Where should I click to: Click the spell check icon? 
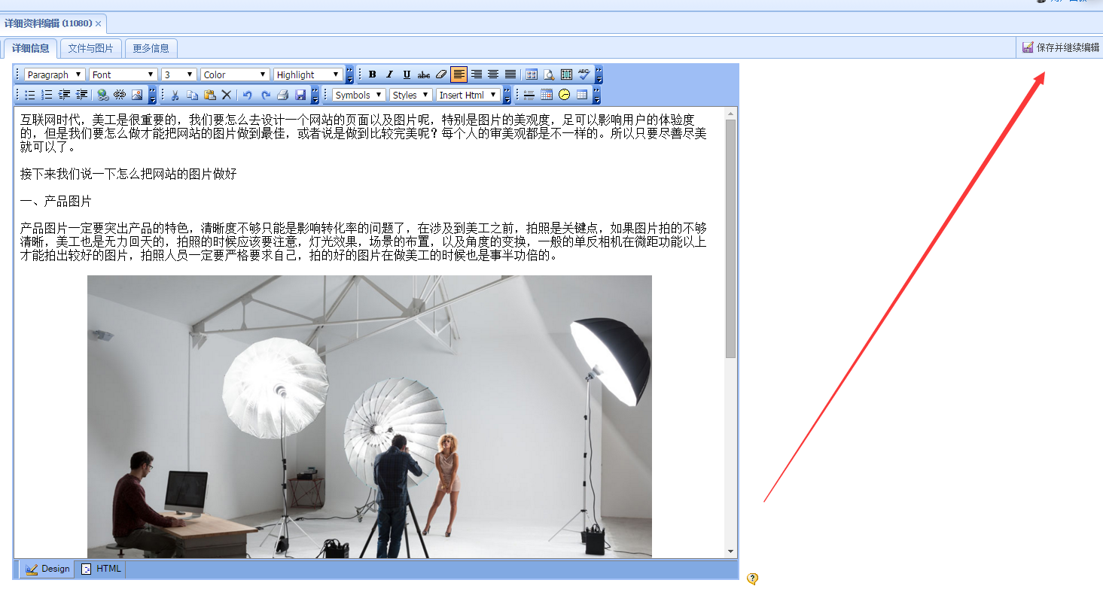tap(584, 74)
